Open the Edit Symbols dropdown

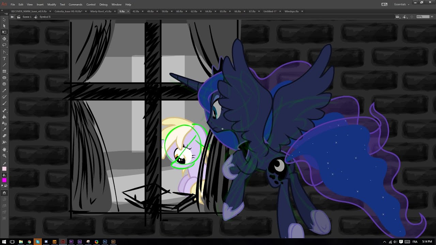tap(405, 17)
